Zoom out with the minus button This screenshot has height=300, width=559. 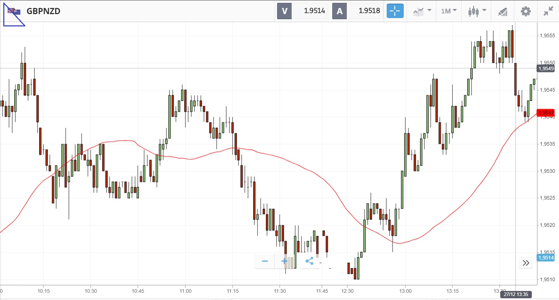pos(265,261)
